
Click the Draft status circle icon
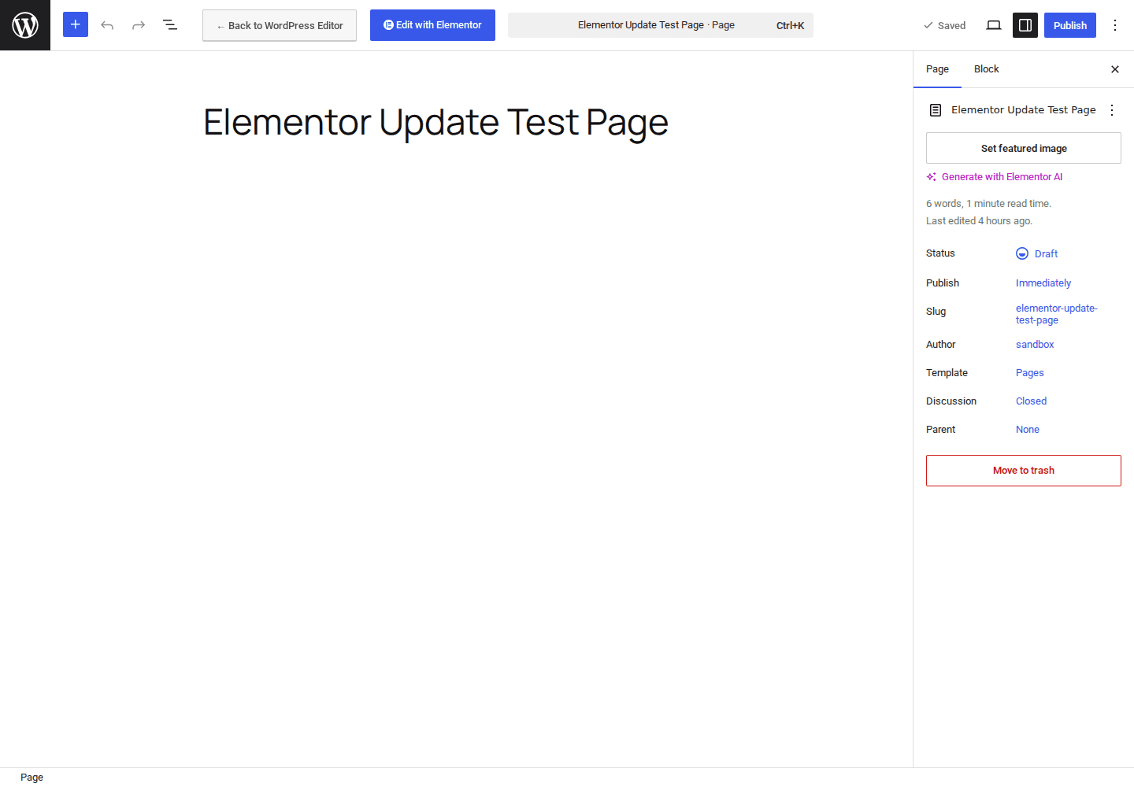tap(1022, 253)
